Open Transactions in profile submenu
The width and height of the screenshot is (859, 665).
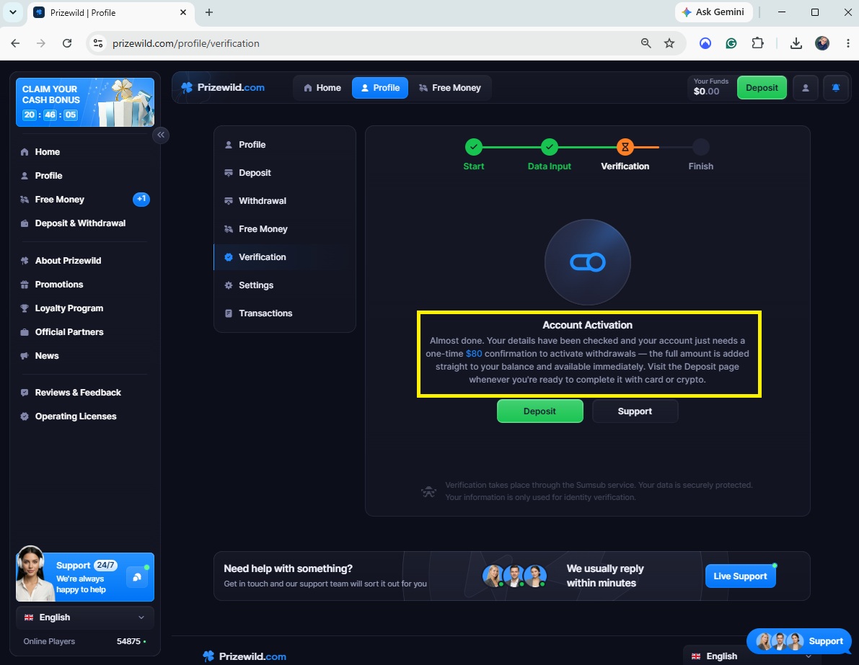coord(284,313)
